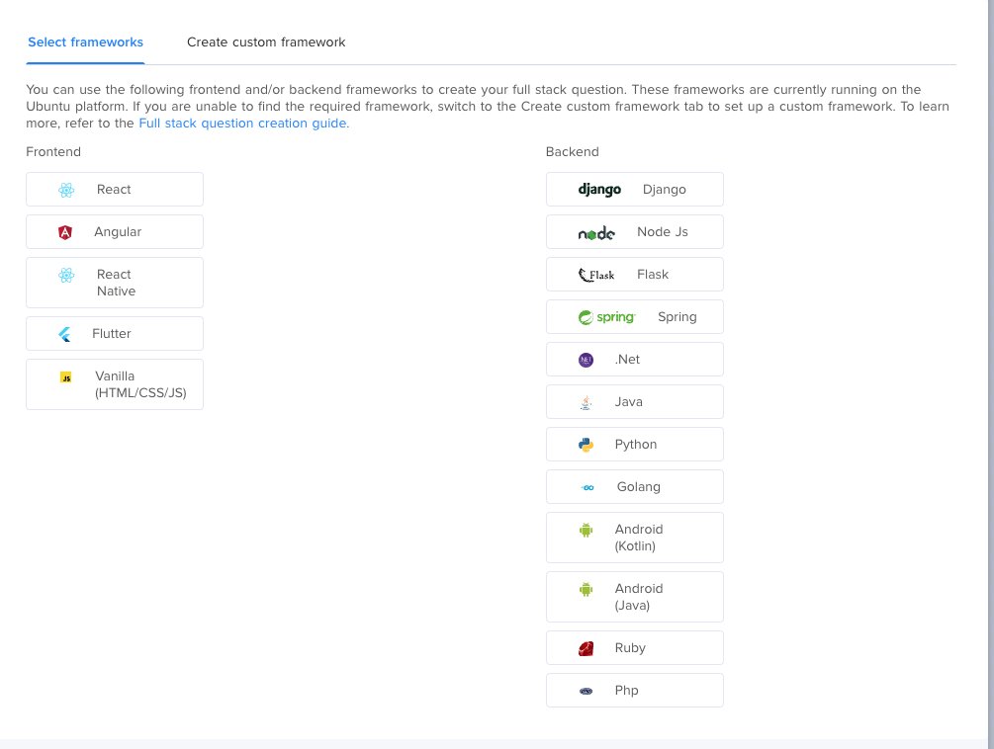Click the Flask logo icon

pos(595,275)
